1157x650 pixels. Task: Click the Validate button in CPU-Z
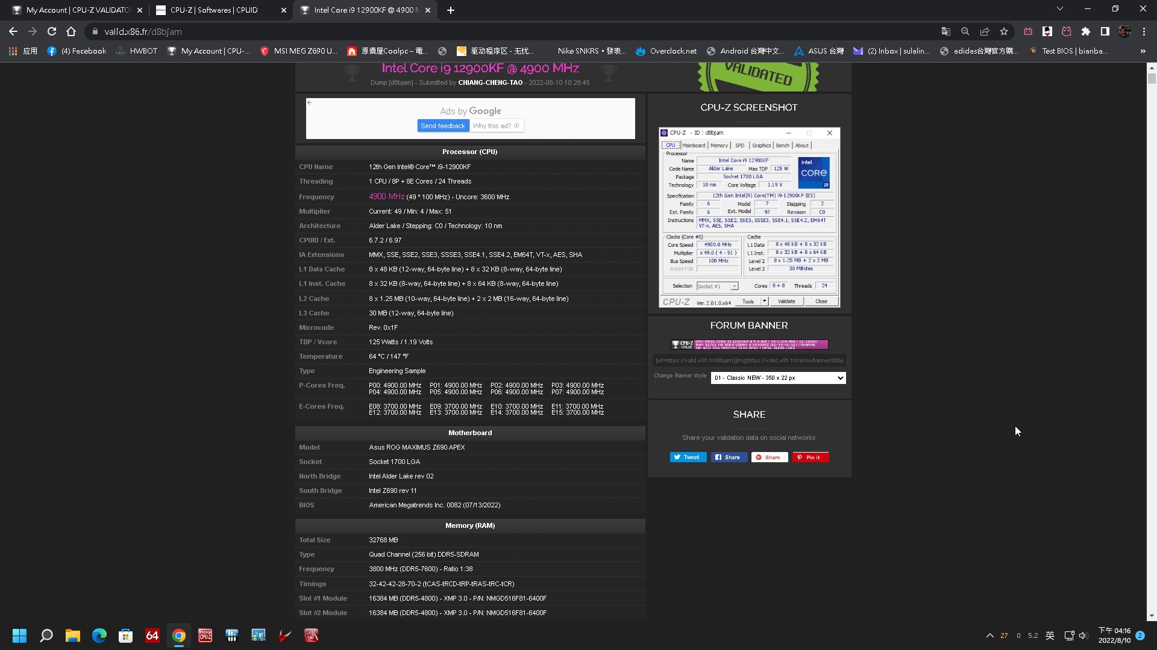(x=786, y=301)
